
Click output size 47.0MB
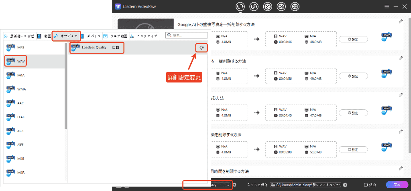click(315, 115)
